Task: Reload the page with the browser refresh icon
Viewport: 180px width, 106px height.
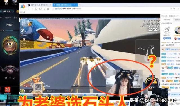Action: click(x=36, y=9)
